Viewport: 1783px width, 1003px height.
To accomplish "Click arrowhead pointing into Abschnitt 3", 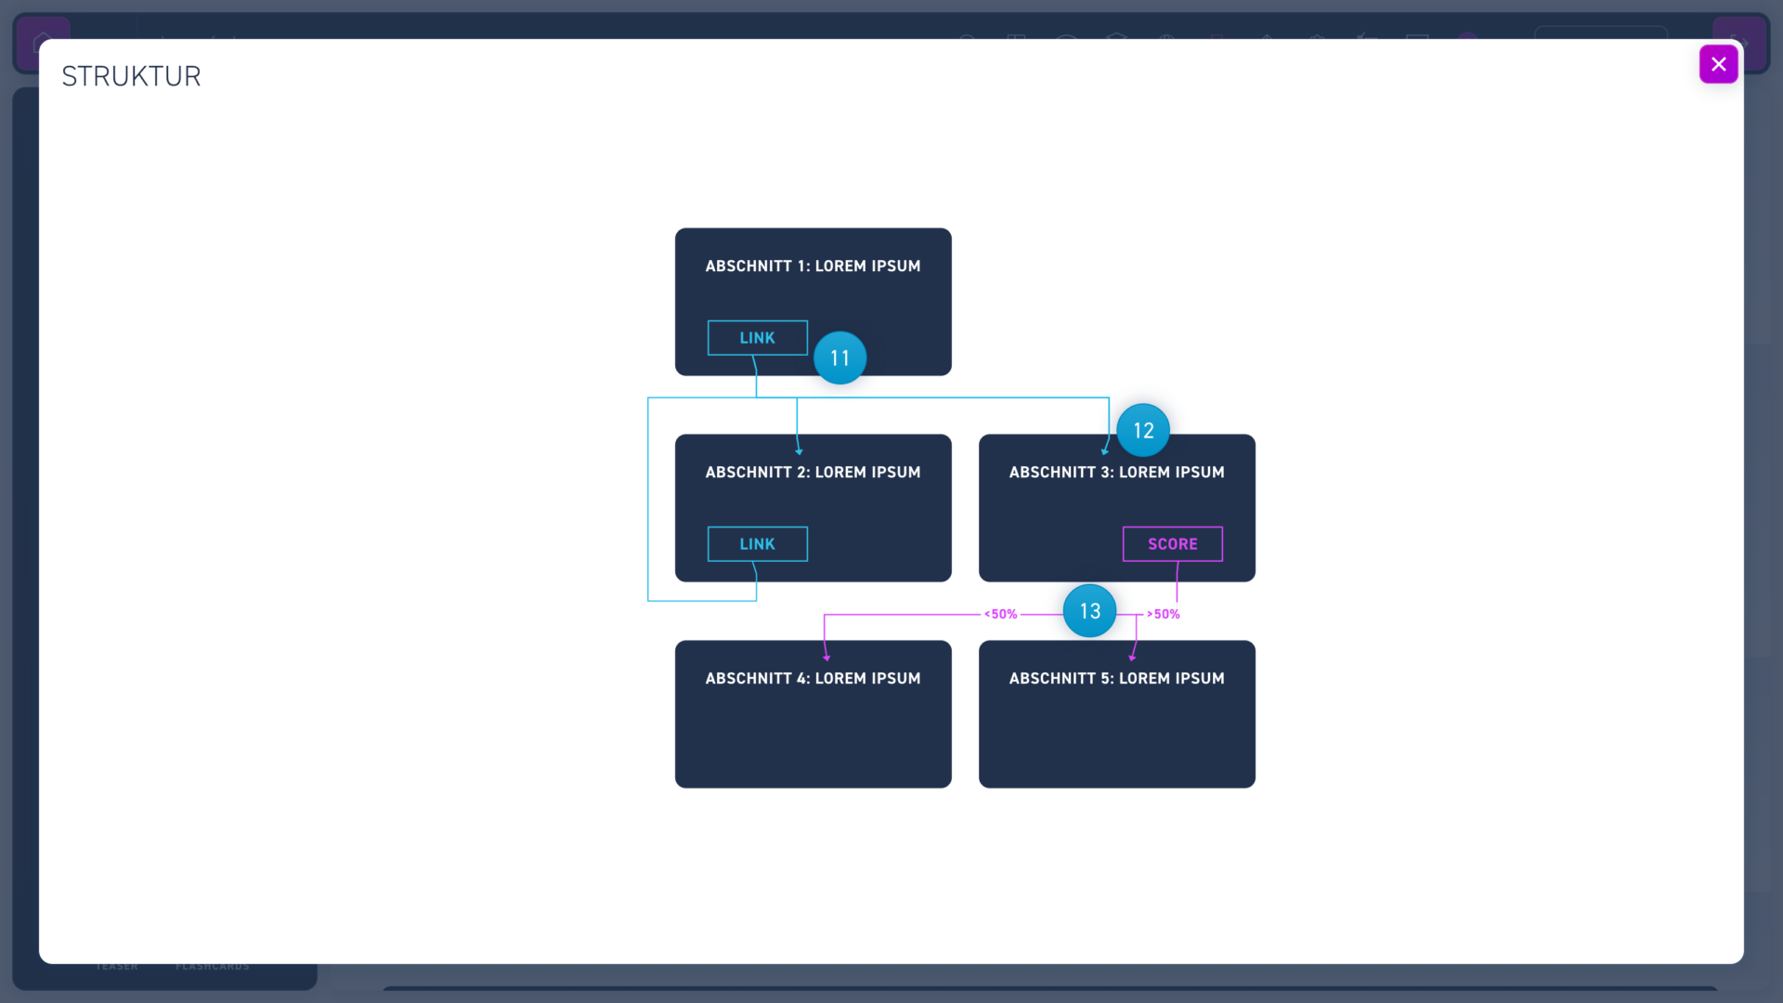I will [x=1104, y=450].
